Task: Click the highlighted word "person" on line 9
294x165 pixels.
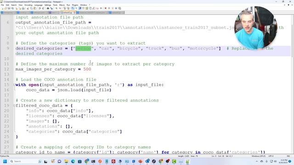Action: [83, 49]
